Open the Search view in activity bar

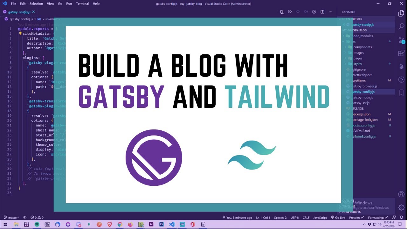coord(401,26)
